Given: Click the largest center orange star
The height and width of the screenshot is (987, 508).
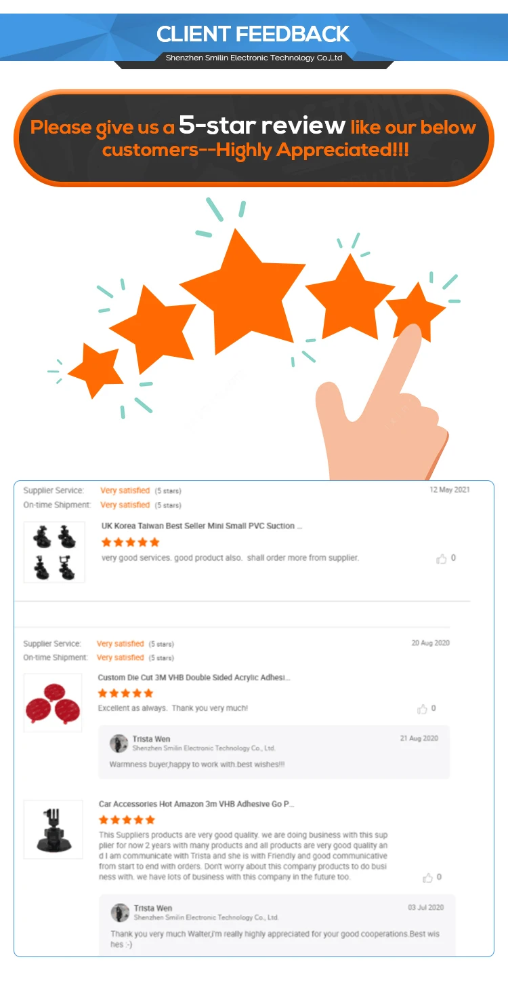Looking at the screenshot, I should [242, 292].
